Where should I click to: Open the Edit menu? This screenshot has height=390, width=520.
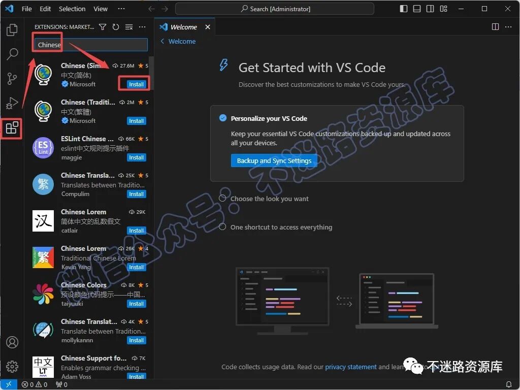pos(45,9)
